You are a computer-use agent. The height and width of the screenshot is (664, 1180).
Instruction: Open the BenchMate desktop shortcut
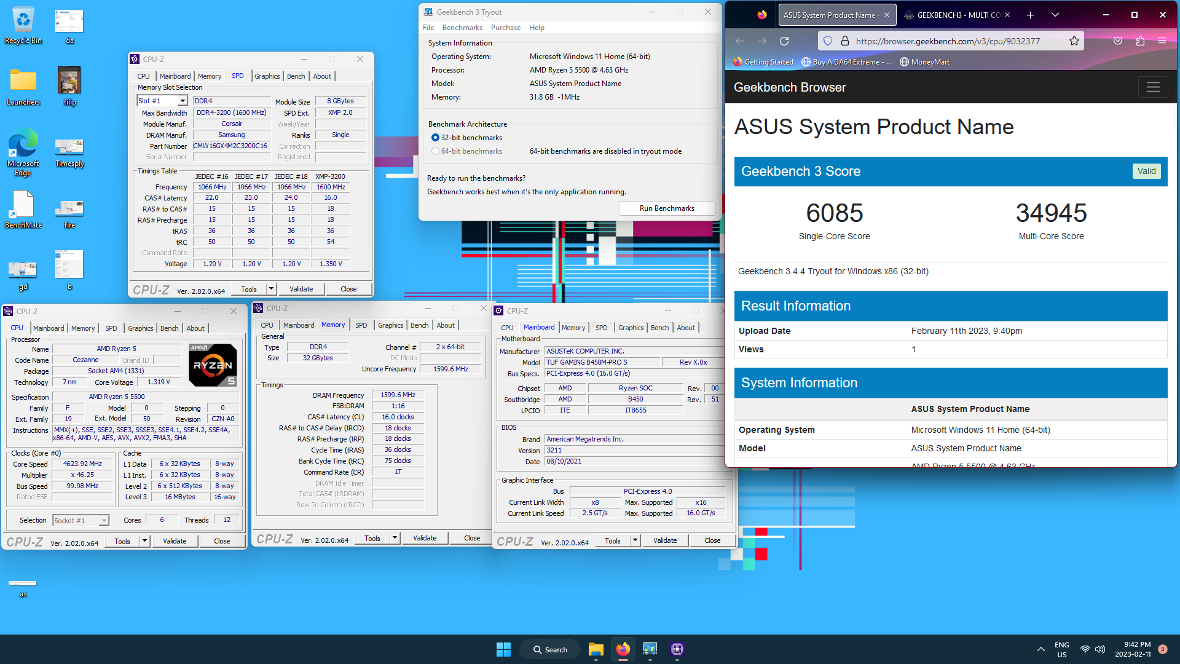click(x=23, y=210)
